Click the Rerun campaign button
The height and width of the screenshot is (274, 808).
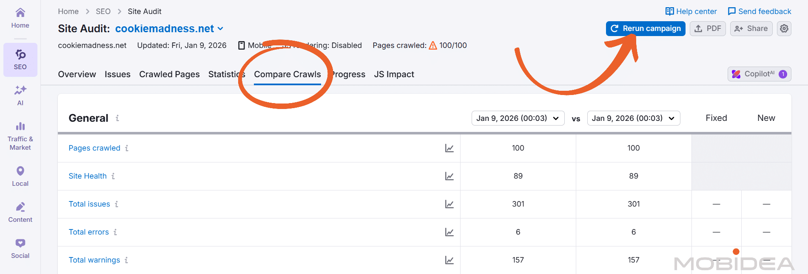(x=646, y=28)
